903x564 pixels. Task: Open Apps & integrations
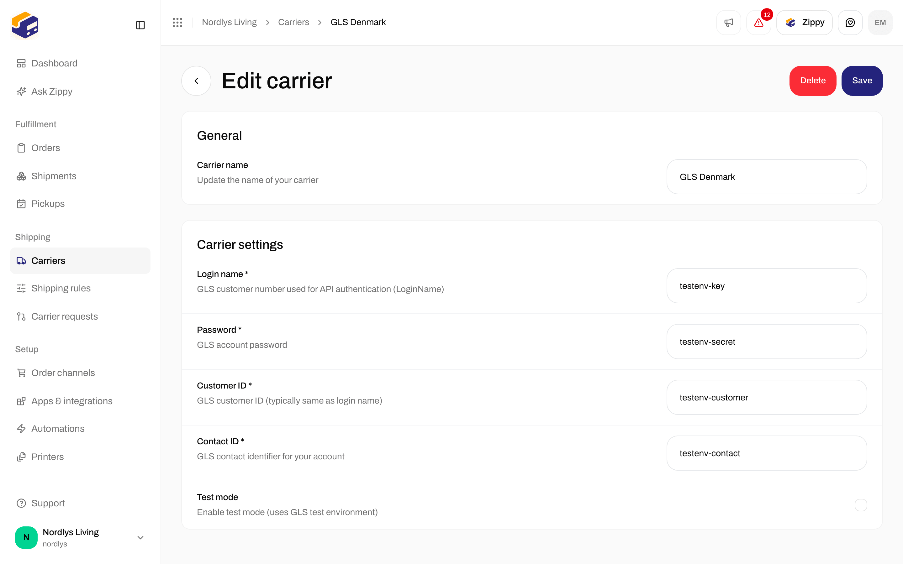point(80,401)
